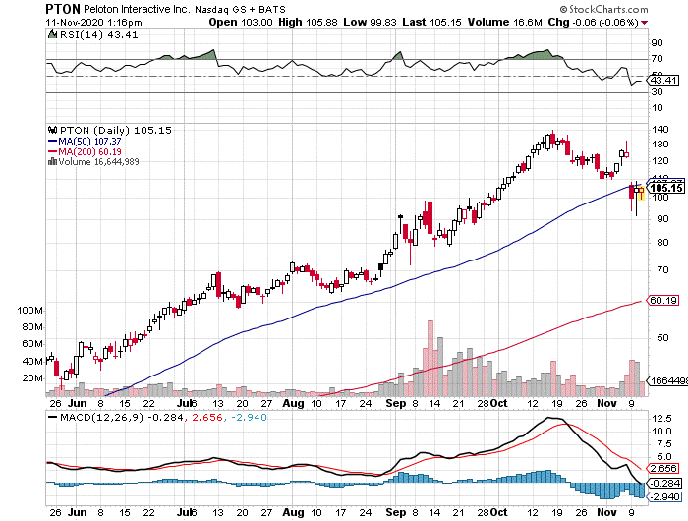Click the 16644989 volume value tag
The height and width of the screenshot is (521, 688).
click(x=666, y=380)
